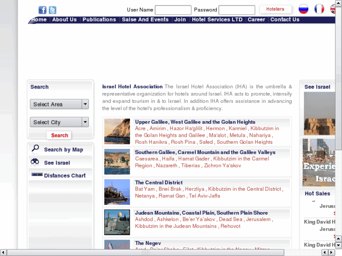This screenshot has width=342, height=256.
Task: Open Southern Galilee, Carmel Mountain heading
Action: tap(205, 152)
